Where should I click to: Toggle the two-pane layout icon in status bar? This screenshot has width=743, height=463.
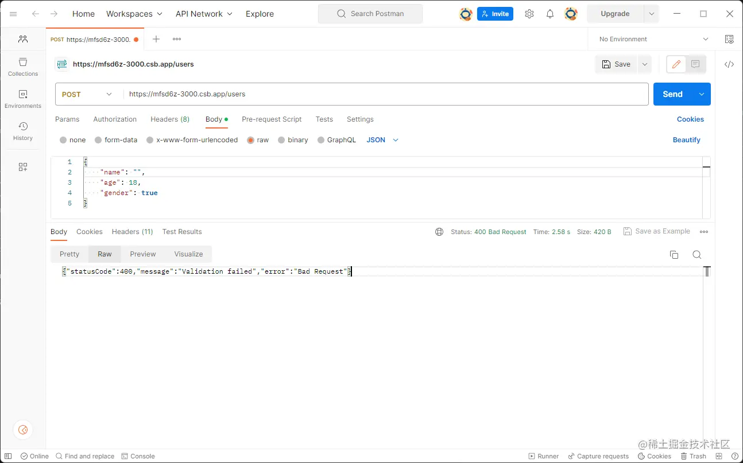pos(719,456)
